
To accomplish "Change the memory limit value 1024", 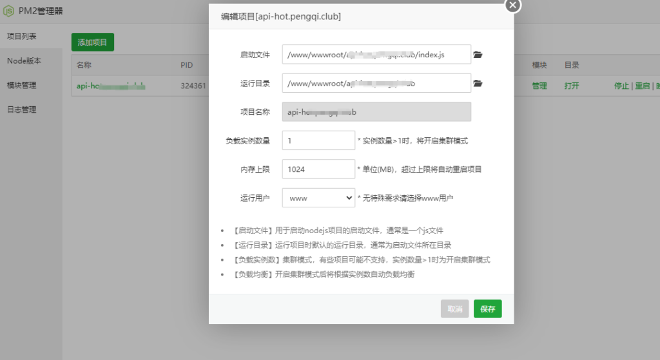I will (x=318, y=169).
